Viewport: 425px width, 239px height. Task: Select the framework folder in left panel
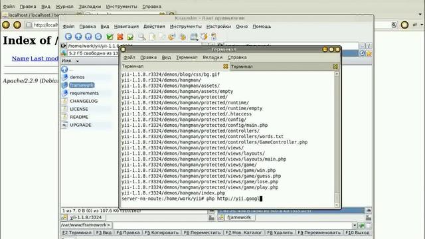click(x=82, y=86)
